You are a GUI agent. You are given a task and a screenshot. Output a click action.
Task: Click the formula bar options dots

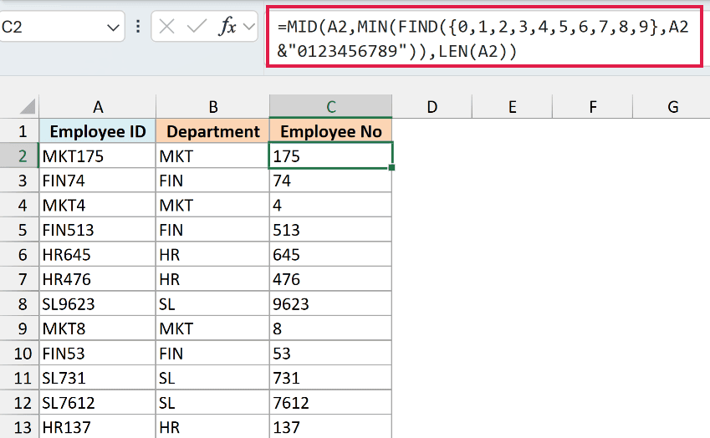(x=138, y=27)
